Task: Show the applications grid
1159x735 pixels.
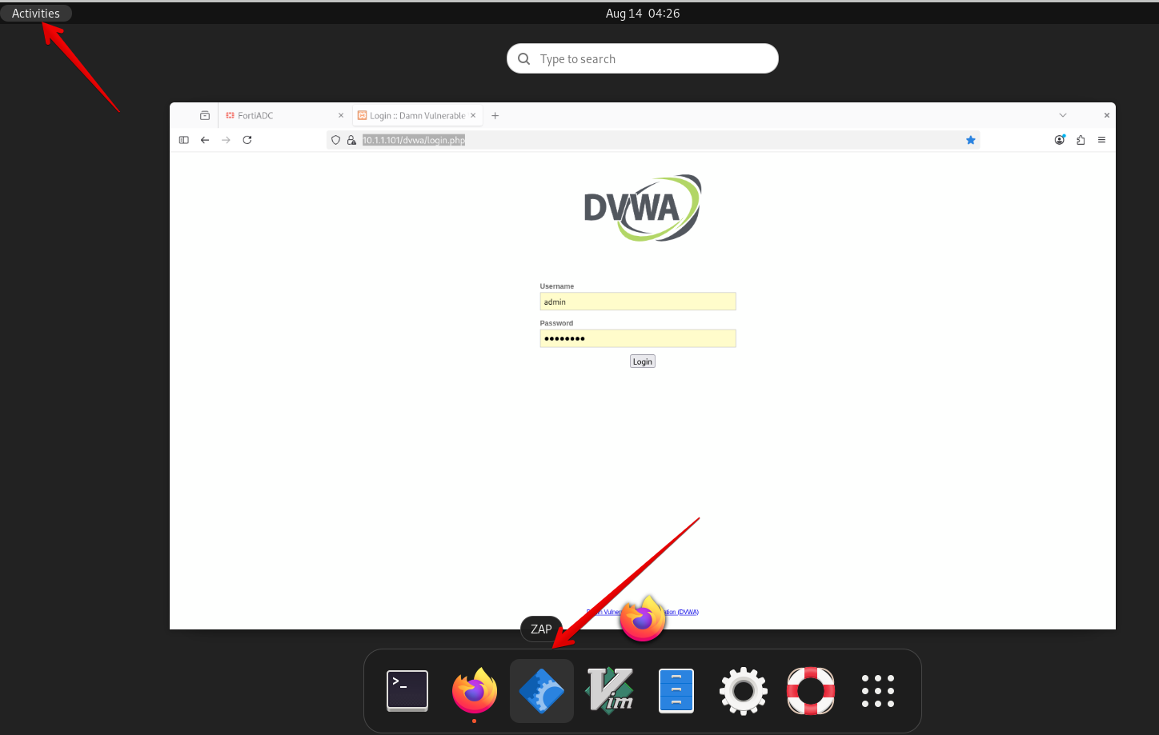Action: tap(878, 690)
